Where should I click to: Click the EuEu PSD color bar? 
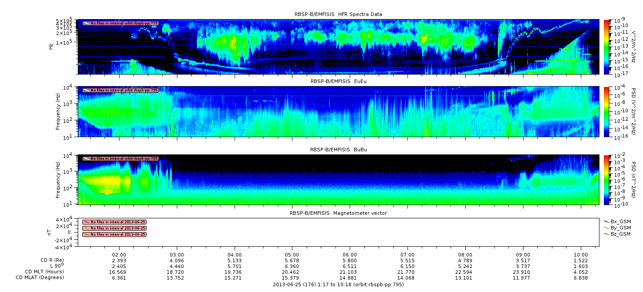pos(607,111)
